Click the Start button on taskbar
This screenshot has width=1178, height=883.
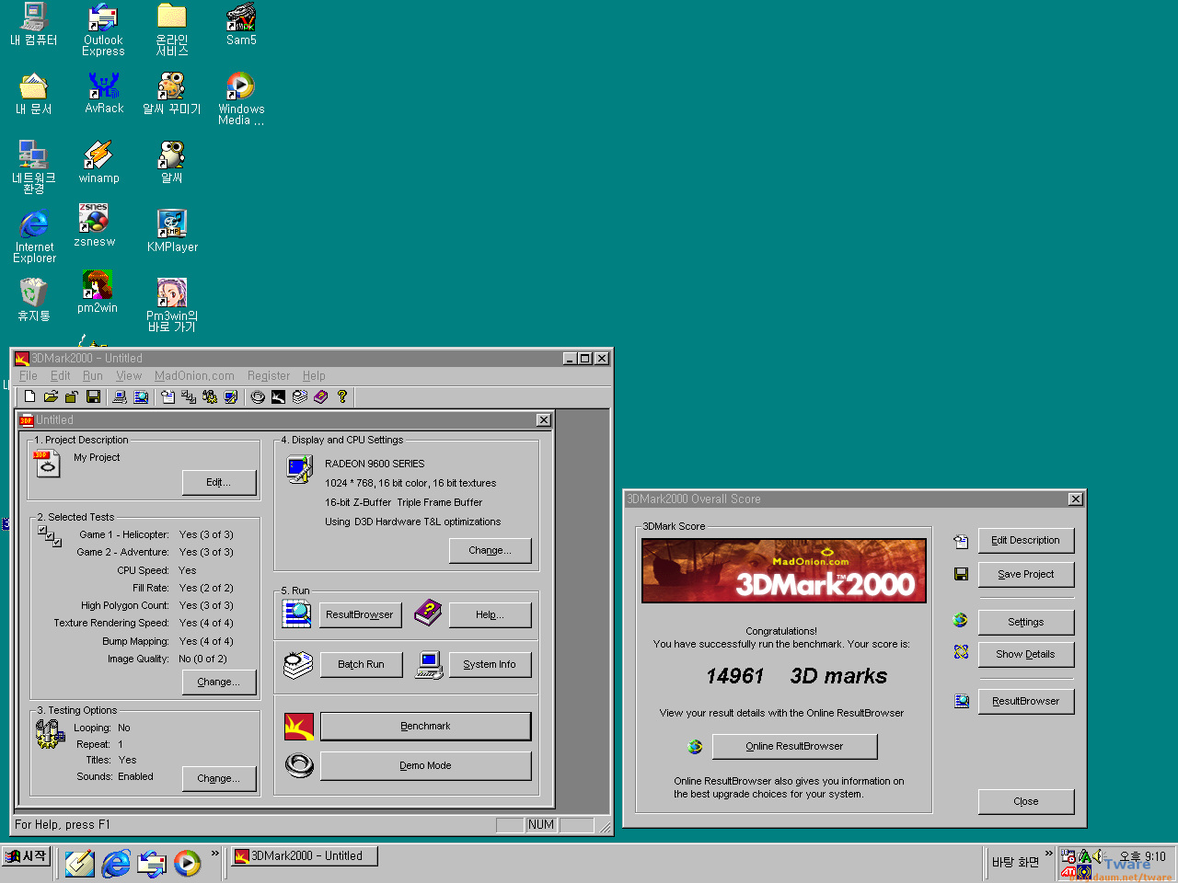(x=27, y=856)
